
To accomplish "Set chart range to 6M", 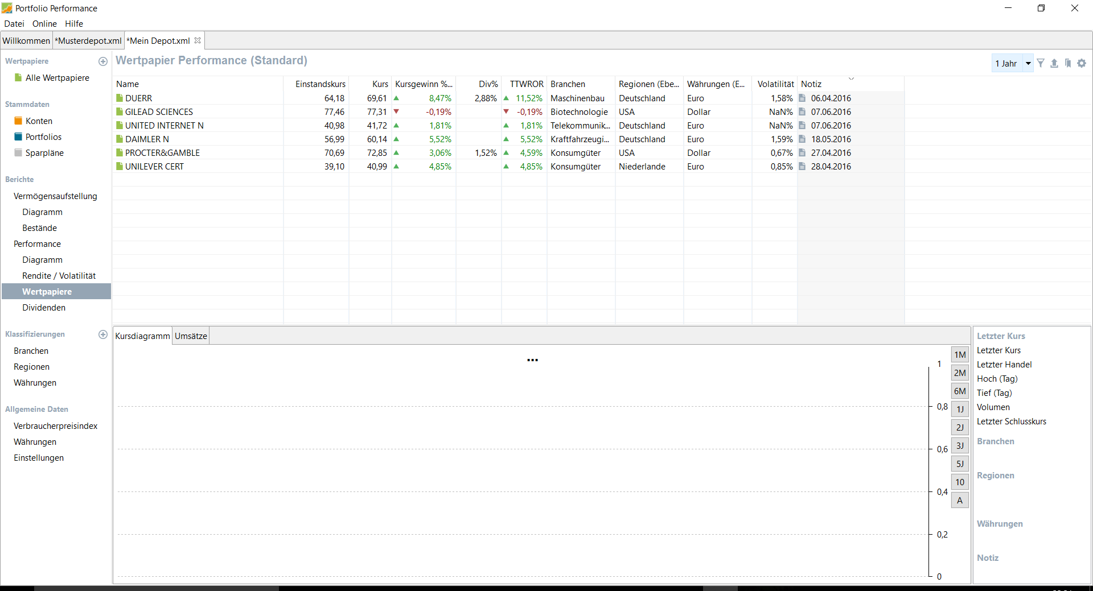I will 960,391.
